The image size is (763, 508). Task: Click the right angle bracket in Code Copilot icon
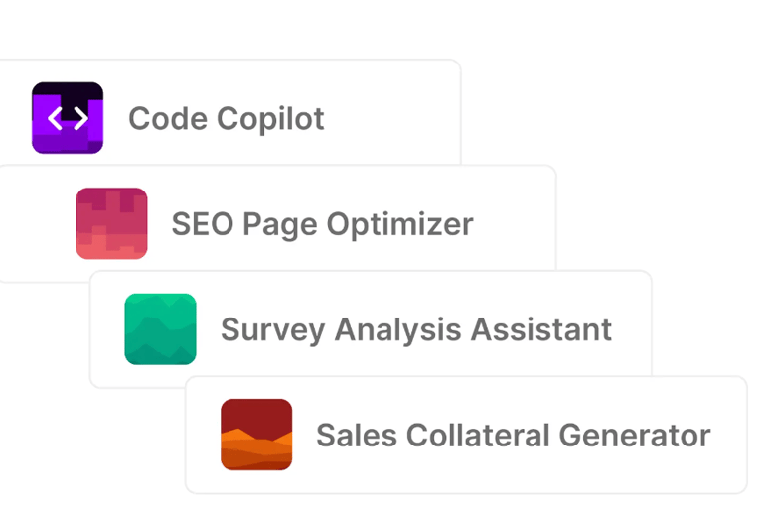point(80,119)
